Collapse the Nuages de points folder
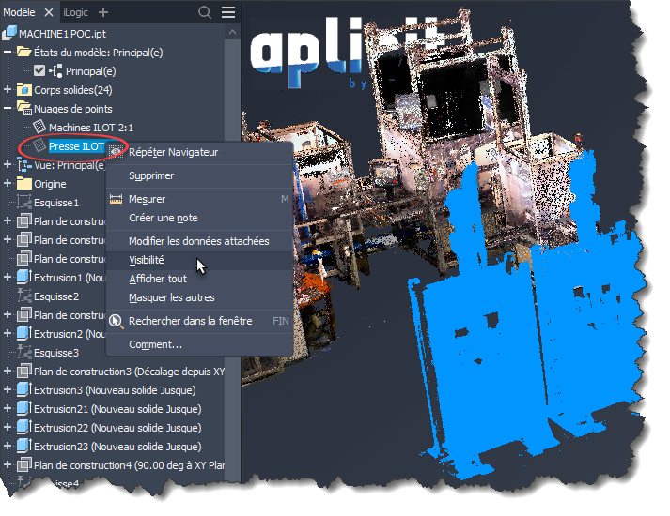This screenshot has height=516, width=670. click(x=8, y=109)
